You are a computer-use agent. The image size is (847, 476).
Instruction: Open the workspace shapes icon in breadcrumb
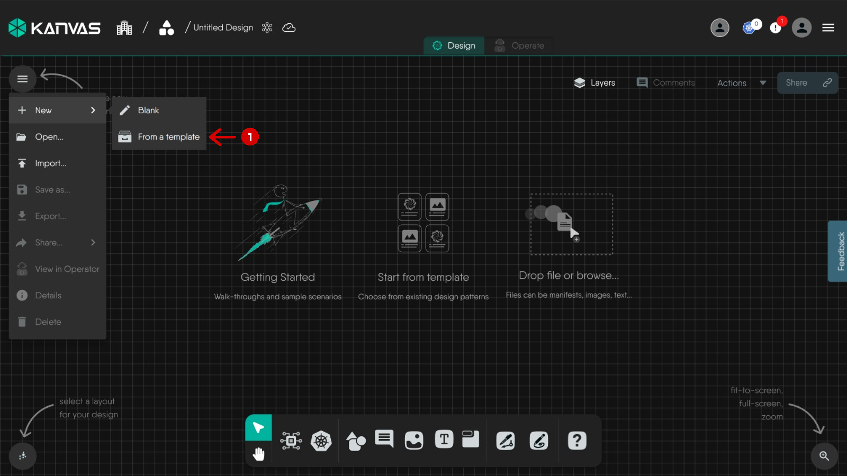click(167, 28)
